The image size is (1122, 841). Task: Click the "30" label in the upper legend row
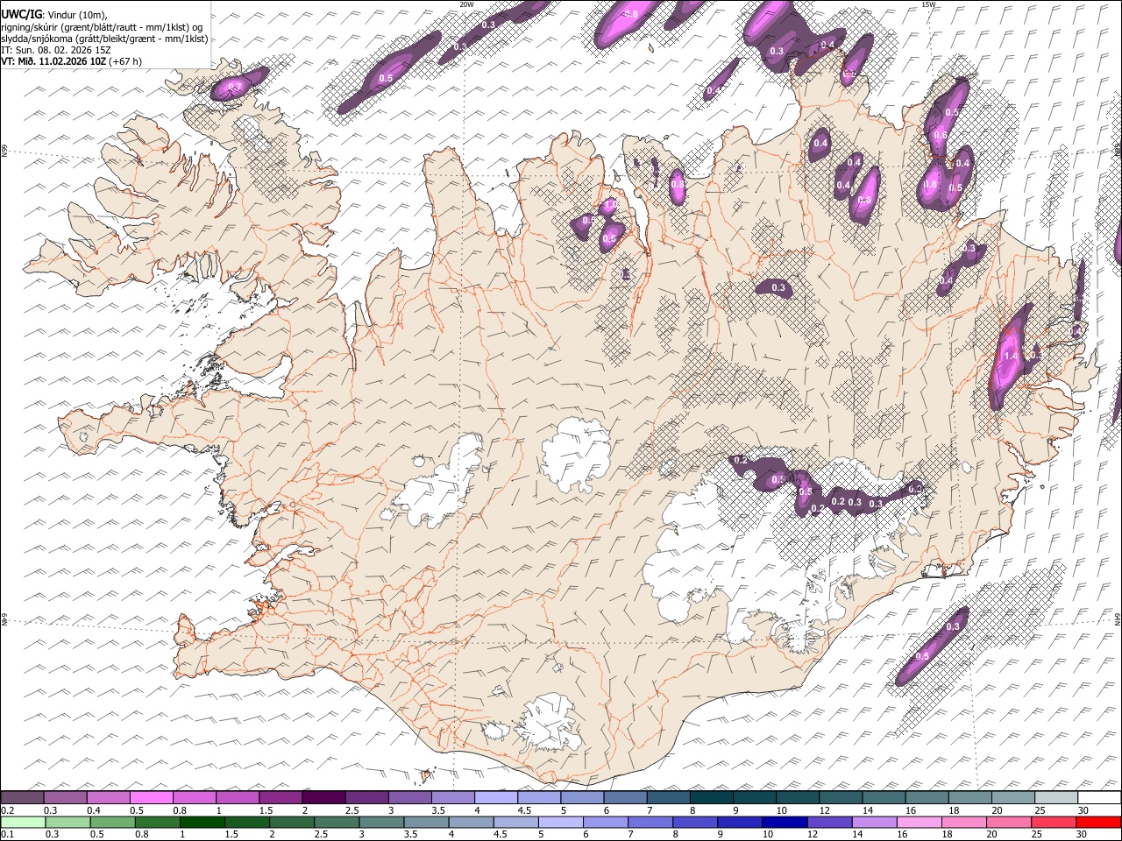coord(1083,810)
